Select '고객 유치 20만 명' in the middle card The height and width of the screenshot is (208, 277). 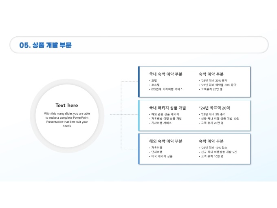pyautogui.click(x=212, y=123)
